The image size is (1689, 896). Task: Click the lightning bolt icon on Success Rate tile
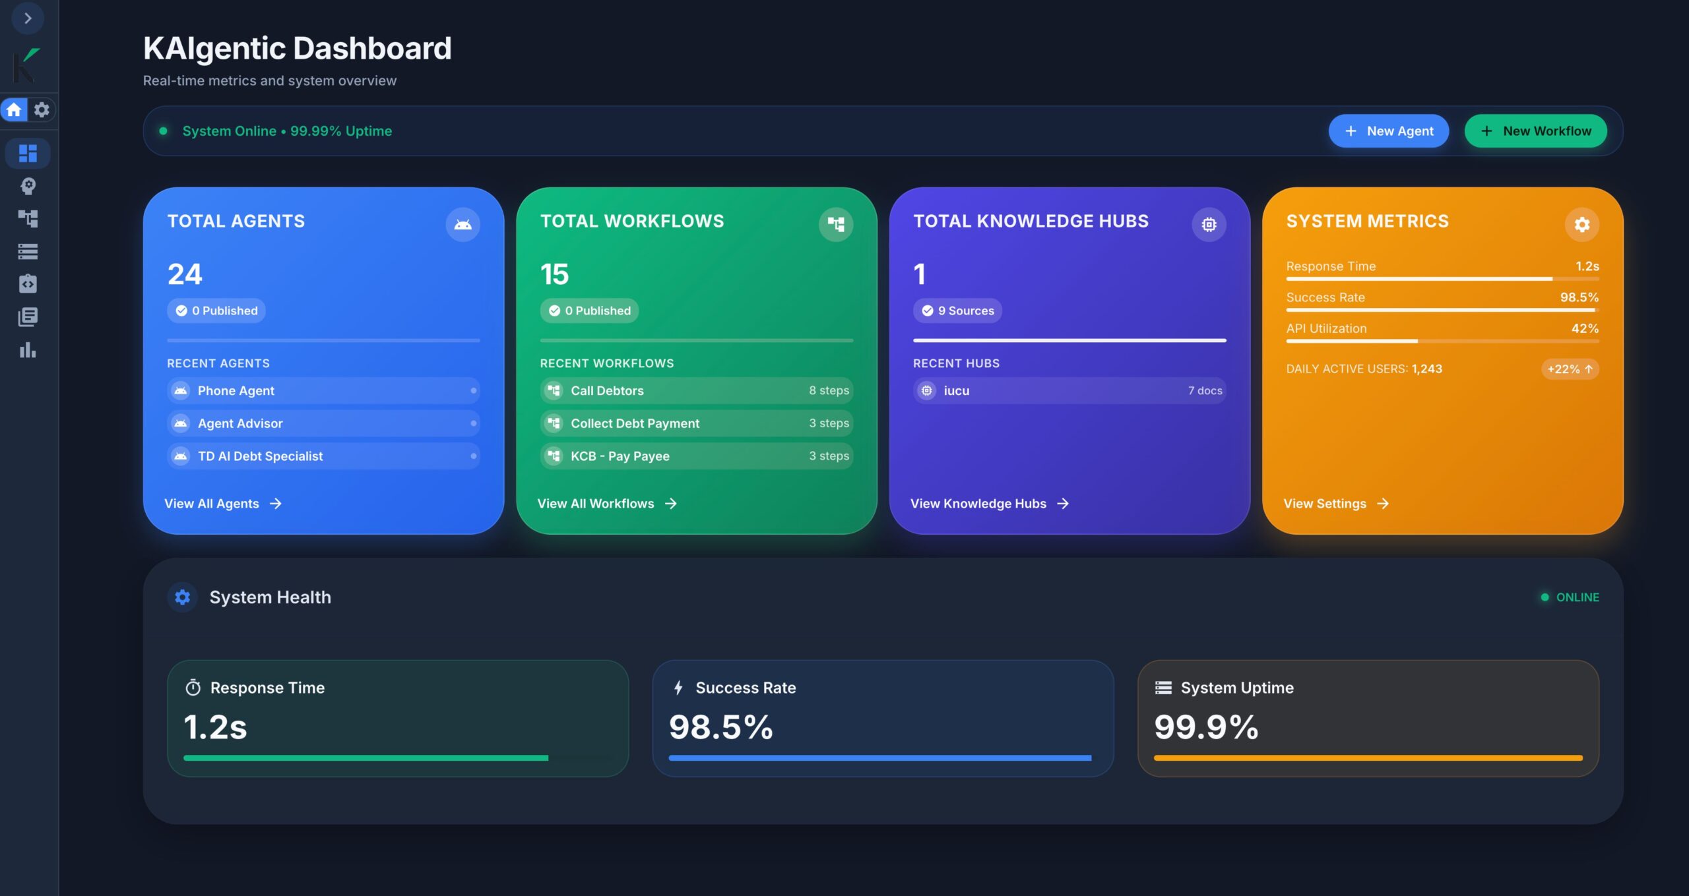coord(678,688)
